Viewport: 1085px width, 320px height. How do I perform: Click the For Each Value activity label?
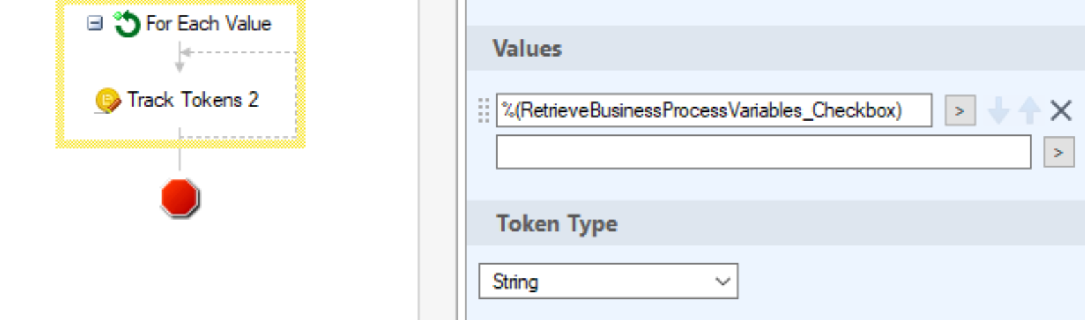tap(209, 24)
